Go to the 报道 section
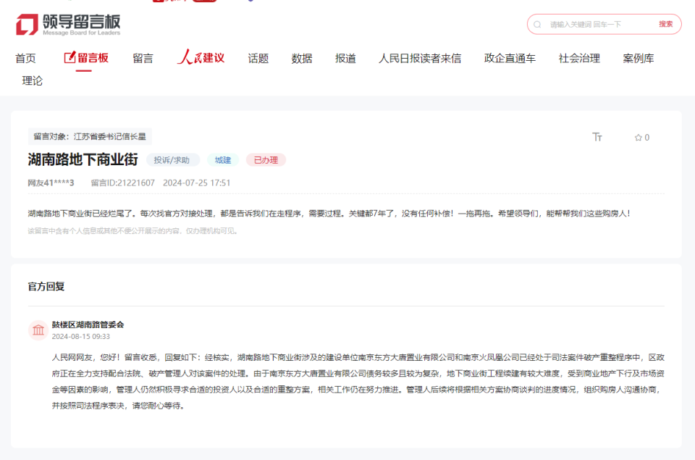This screenshot has height=460, width=695. pos(346,58)
